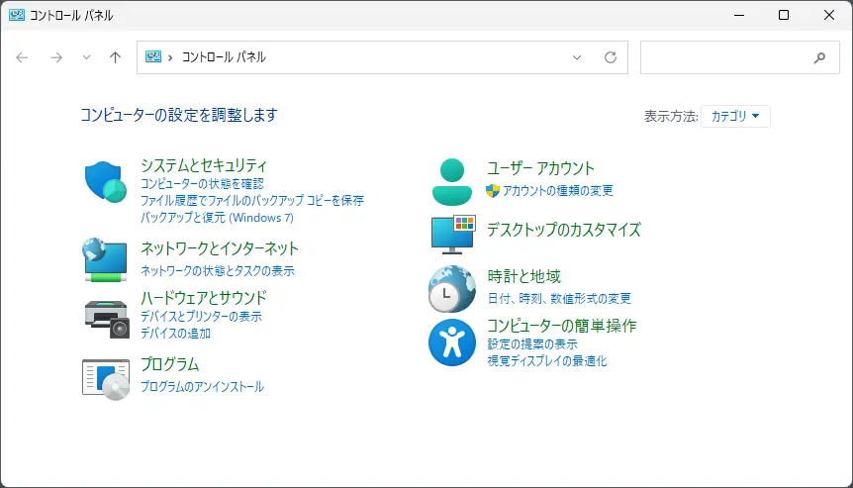Viewport: 853px width, 488px height.
Task: Click the Hardware and Sound printer icon
Action: tap(107, 320)
